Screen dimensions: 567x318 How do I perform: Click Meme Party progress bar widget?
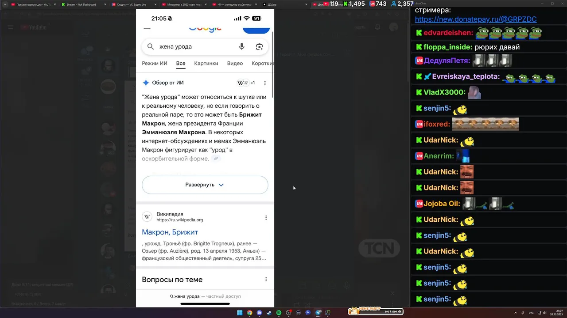(376, 311)
